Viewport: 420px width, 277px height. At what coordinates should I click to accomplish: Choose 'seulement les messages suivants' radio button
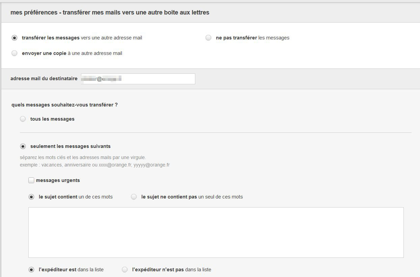[23, 146]
